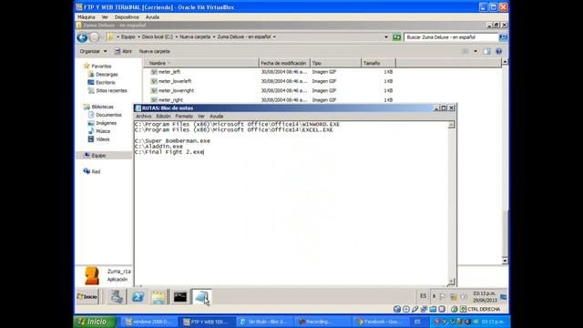The width and height of the screenshot is (583, 328).
Task: Open Notepad Ayuda menu
Action: coord(217,117)
